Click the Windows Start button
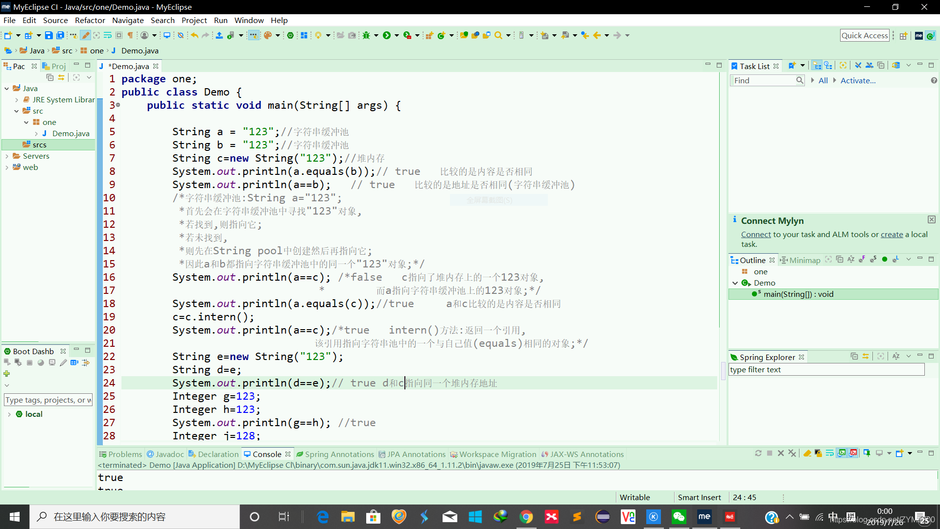This screenshot has height=529, width=940. click(15, 517)
